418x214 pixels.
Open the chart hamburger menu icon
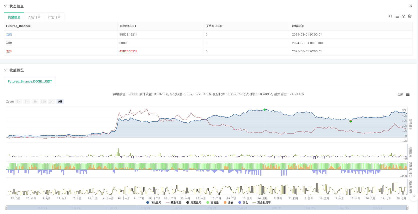click(x=407, y=94)
